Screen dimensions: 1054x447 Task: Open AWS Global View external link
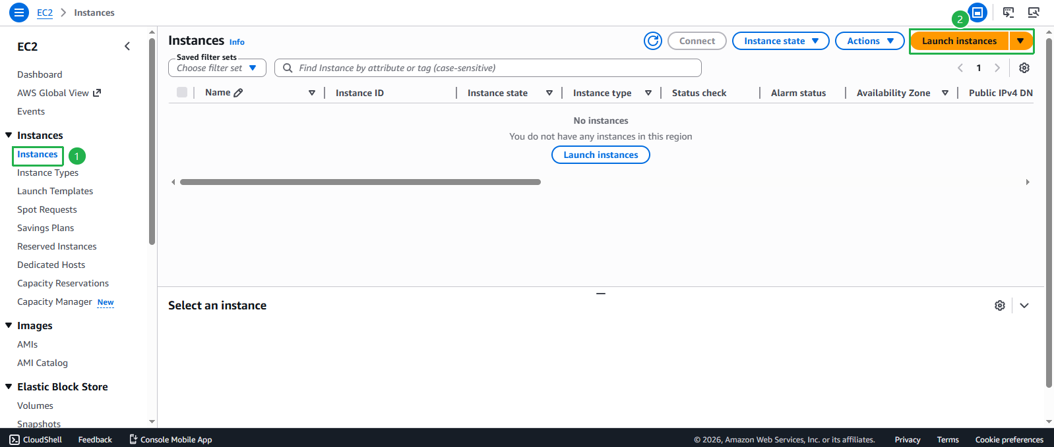pos(59,93)
